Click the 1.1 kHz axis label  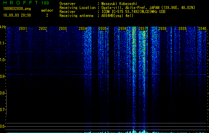3,43
